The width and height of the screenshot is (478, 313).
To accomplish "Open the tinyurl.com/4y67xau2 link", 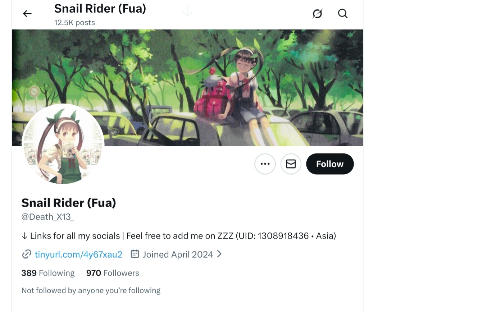I will click(78, 254).
